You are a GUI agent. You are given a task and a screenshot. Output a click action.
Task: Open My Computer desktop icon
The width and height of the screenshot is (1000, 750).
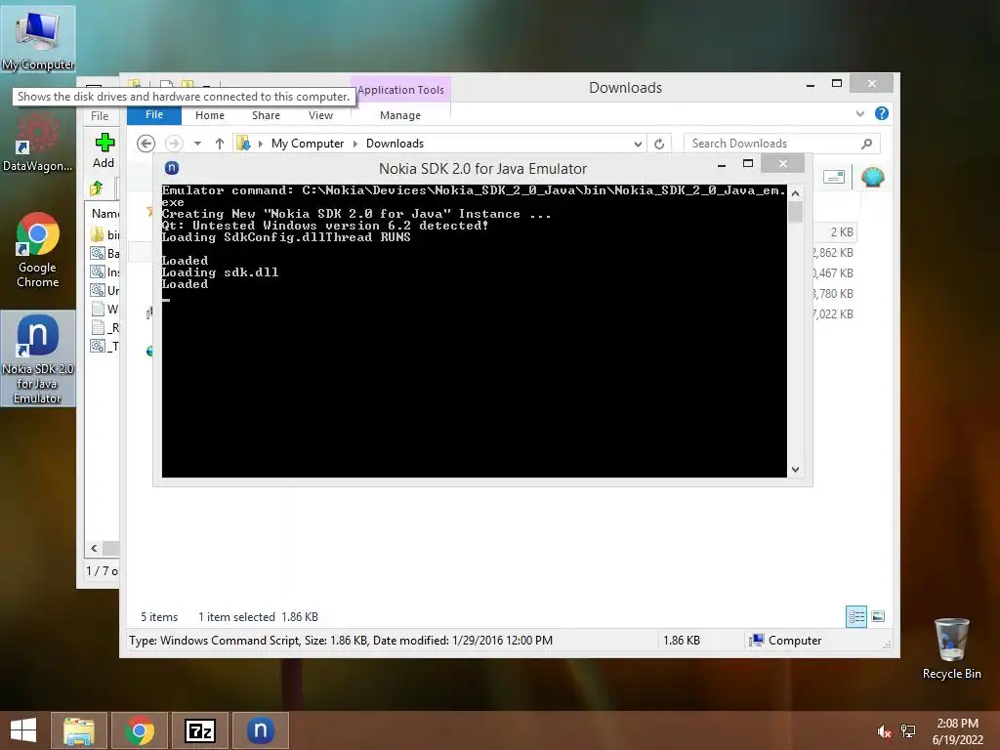click(38, 39)
